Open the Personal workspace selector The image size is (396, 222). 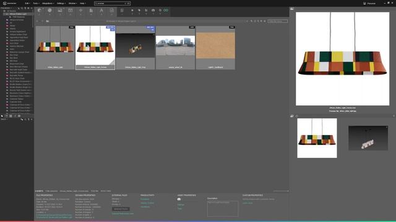[x=369, y=3]
